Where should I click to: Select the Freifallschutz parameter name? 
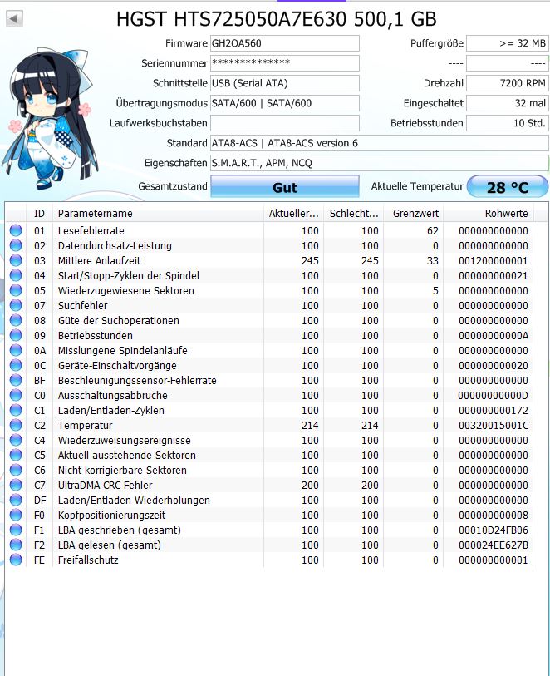coord(88,560)
